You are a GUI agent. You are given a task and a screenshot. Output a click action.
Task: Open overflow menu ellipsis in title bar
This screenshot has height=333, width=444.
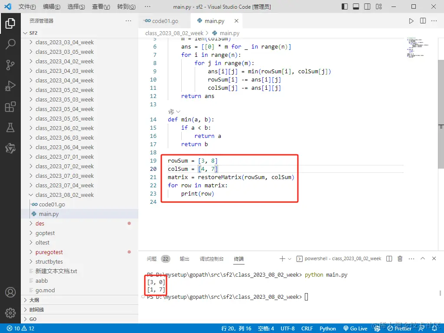(x=147, y=7)
